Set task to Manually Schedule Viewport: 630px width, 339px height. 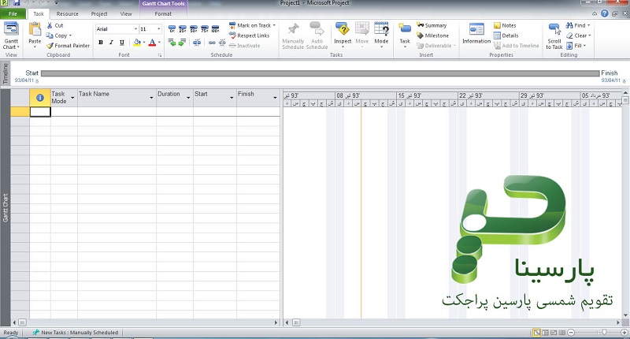tap(293, 35)
